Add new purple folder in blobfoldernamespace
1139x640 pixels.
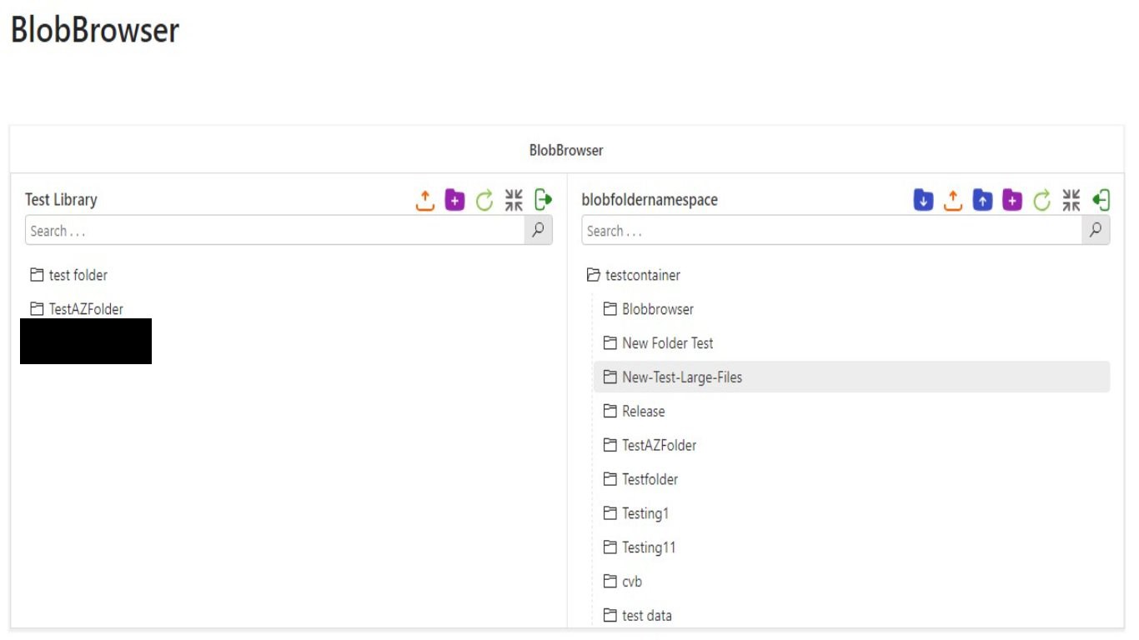click(1012, 200)
